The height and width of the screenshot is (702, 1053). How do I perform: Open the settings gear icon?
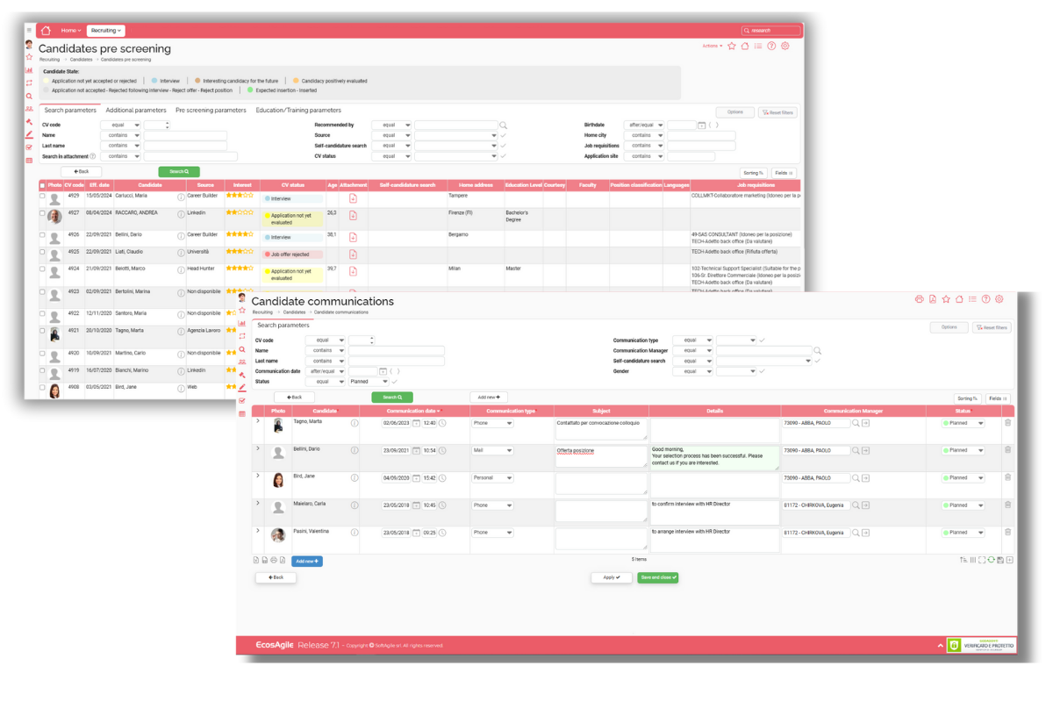(999, 298)
